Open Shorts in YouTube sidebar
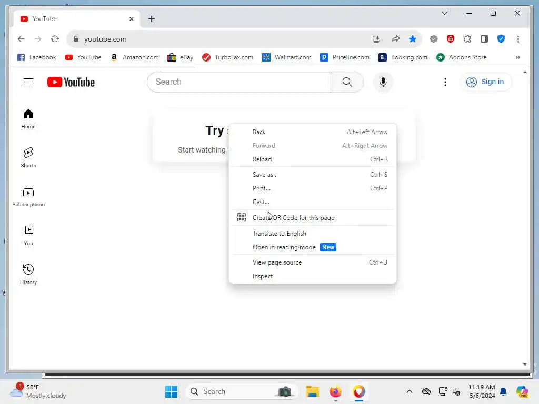This screenshot has width=539, height=404. (28, 158)
